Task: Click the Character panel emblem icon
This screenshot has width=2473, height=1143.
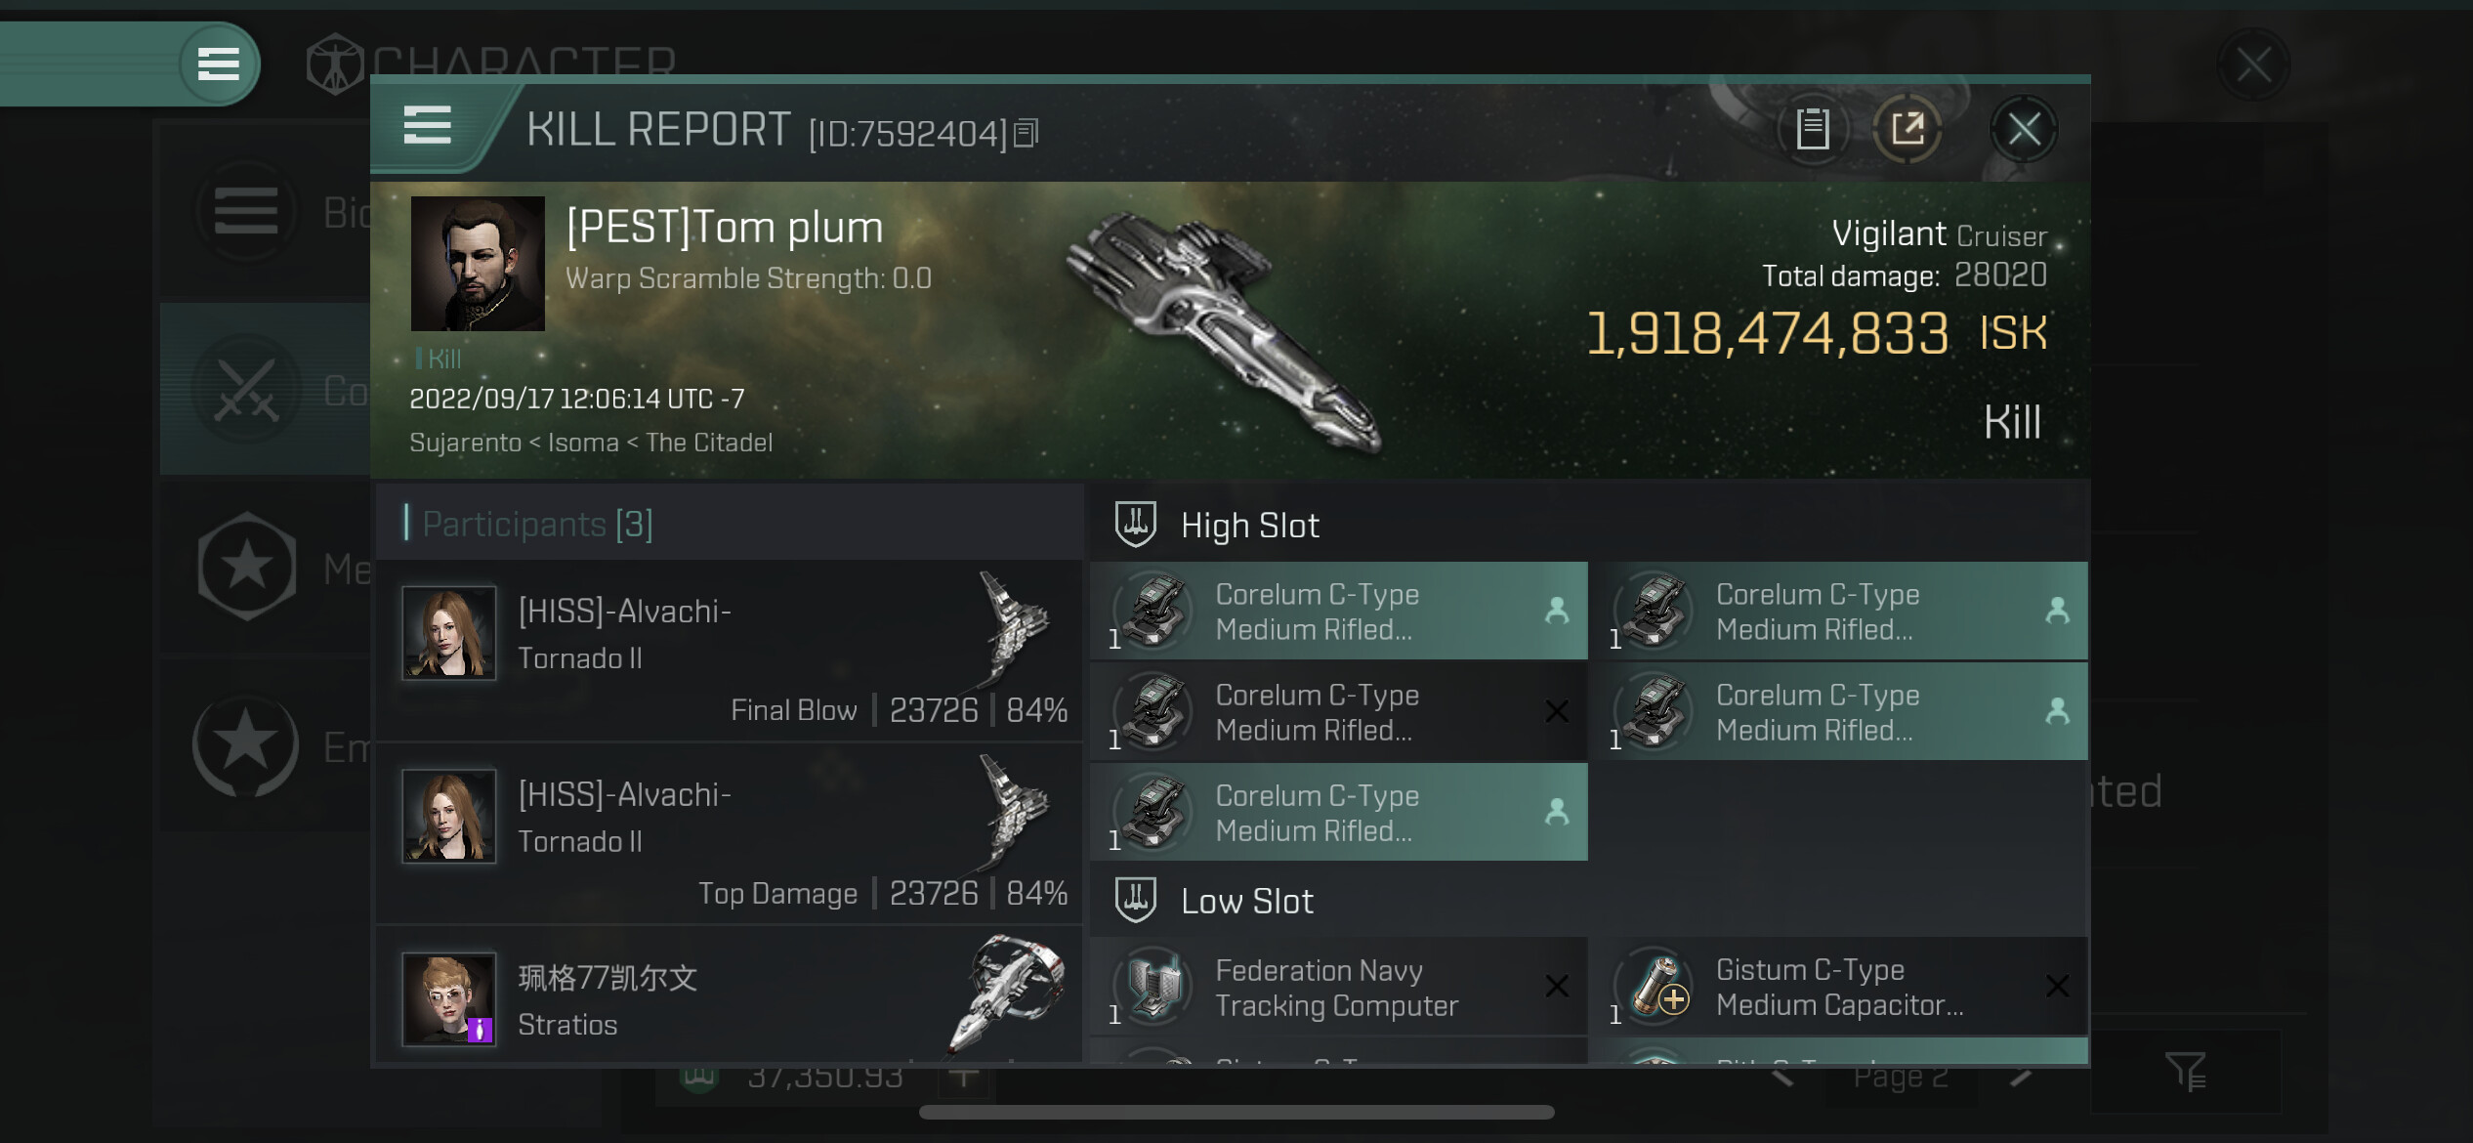Action: pos(335,64)
